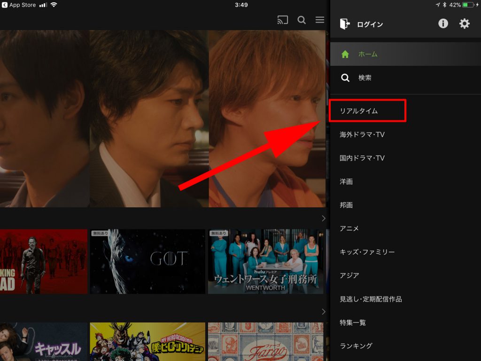This screenshot has width=481, height=361.
Task: Tap the green home icon
Action: click(345, 54)
